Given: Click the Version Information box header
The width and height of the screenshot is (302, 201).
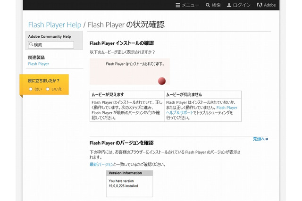Looking at the screenshot, I should click(130, 173).
